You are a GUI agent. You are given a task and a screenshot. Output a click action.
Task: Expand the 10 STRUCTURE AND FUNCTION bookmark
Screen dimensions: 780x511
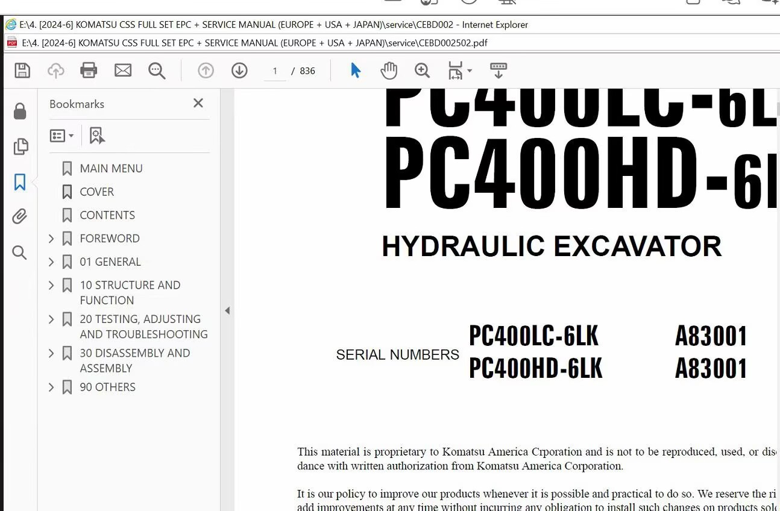pos(51,285)
